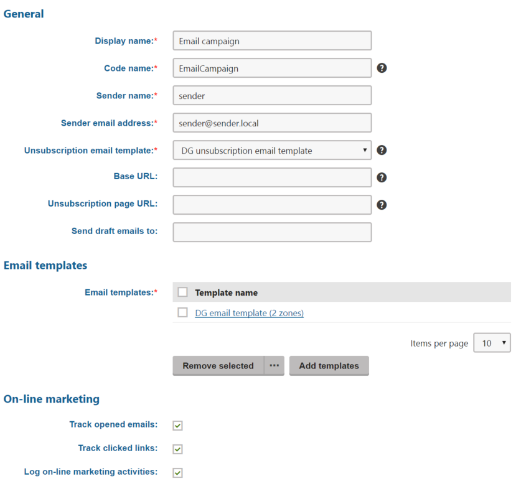Viewport: 516px width, 491px height.
Task: Open the Unsubscription email template dropdown
Action: (x=271, y=151)
